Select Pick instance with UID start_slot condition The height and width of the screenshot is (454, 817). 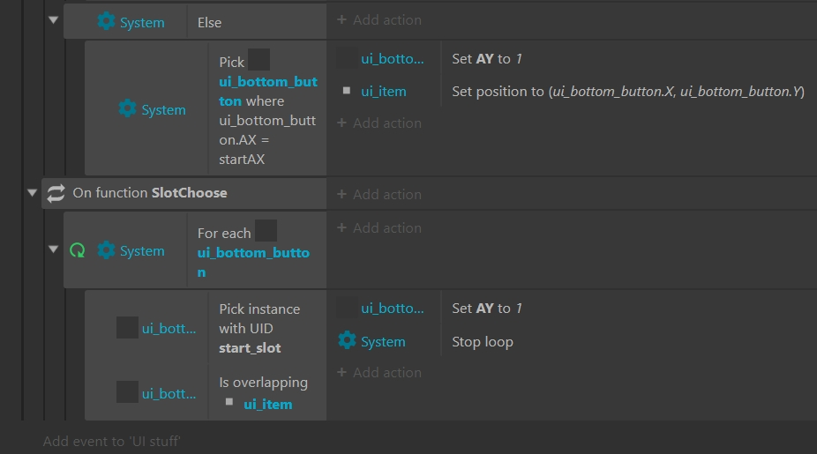click(259, 329)
